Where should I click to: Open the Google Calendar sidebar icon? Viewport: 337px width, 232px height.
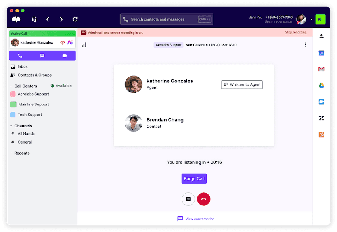point(322,53)
